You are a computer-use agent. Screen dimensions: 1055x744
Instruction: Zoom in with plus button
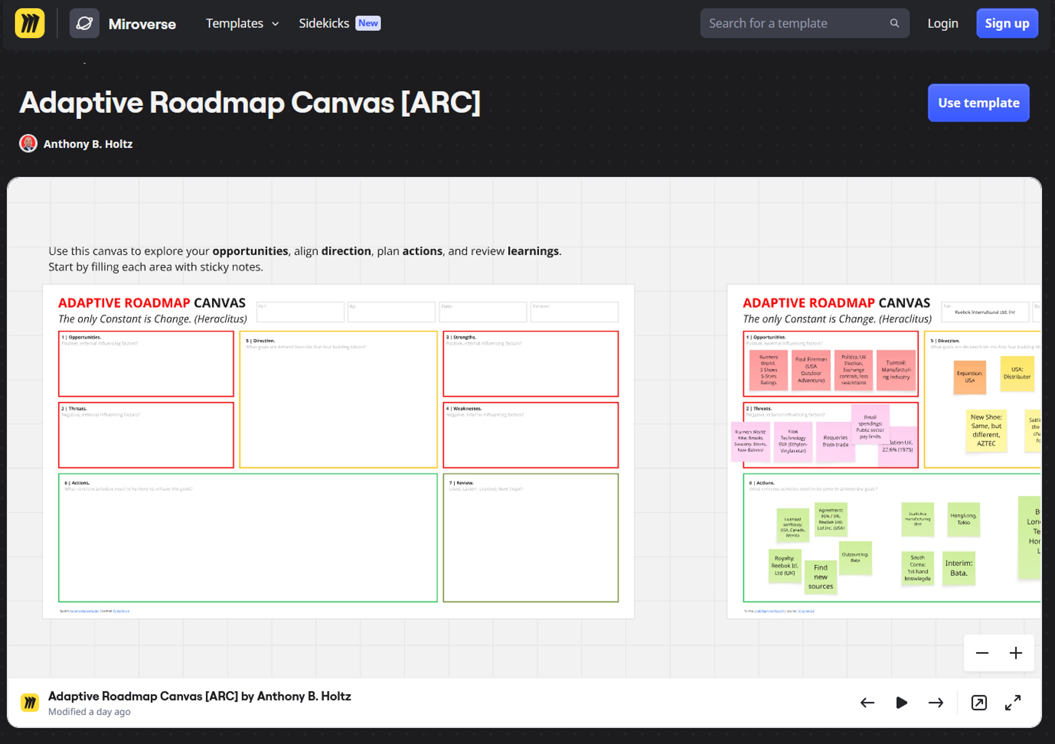tap(1016, 653)
